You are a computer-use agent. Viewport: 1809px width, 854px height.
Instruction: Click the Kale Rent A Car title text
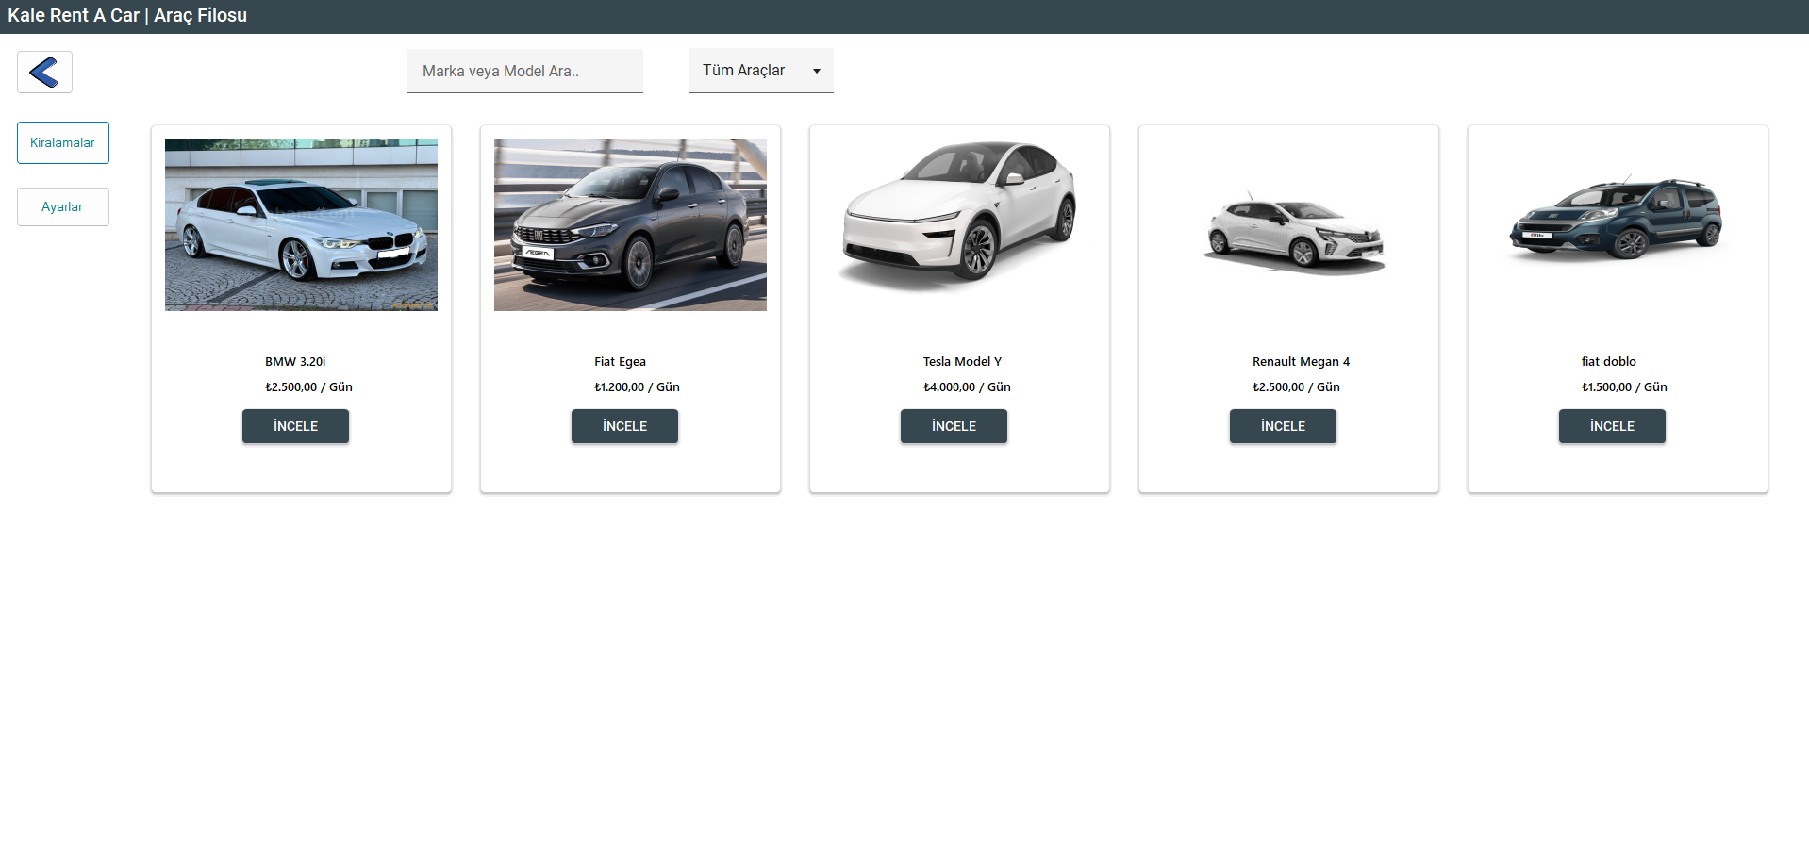point(73,15)
